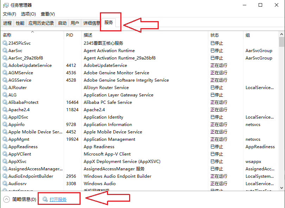Click the gear icon beside AppXSvc
This screenshot has width=285, height=208.
click(x=5, y=162)
